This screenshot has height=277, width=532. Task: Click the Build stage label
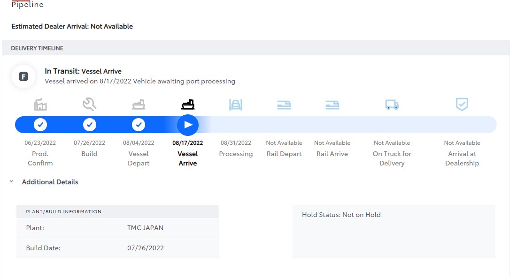pos(89,154)
